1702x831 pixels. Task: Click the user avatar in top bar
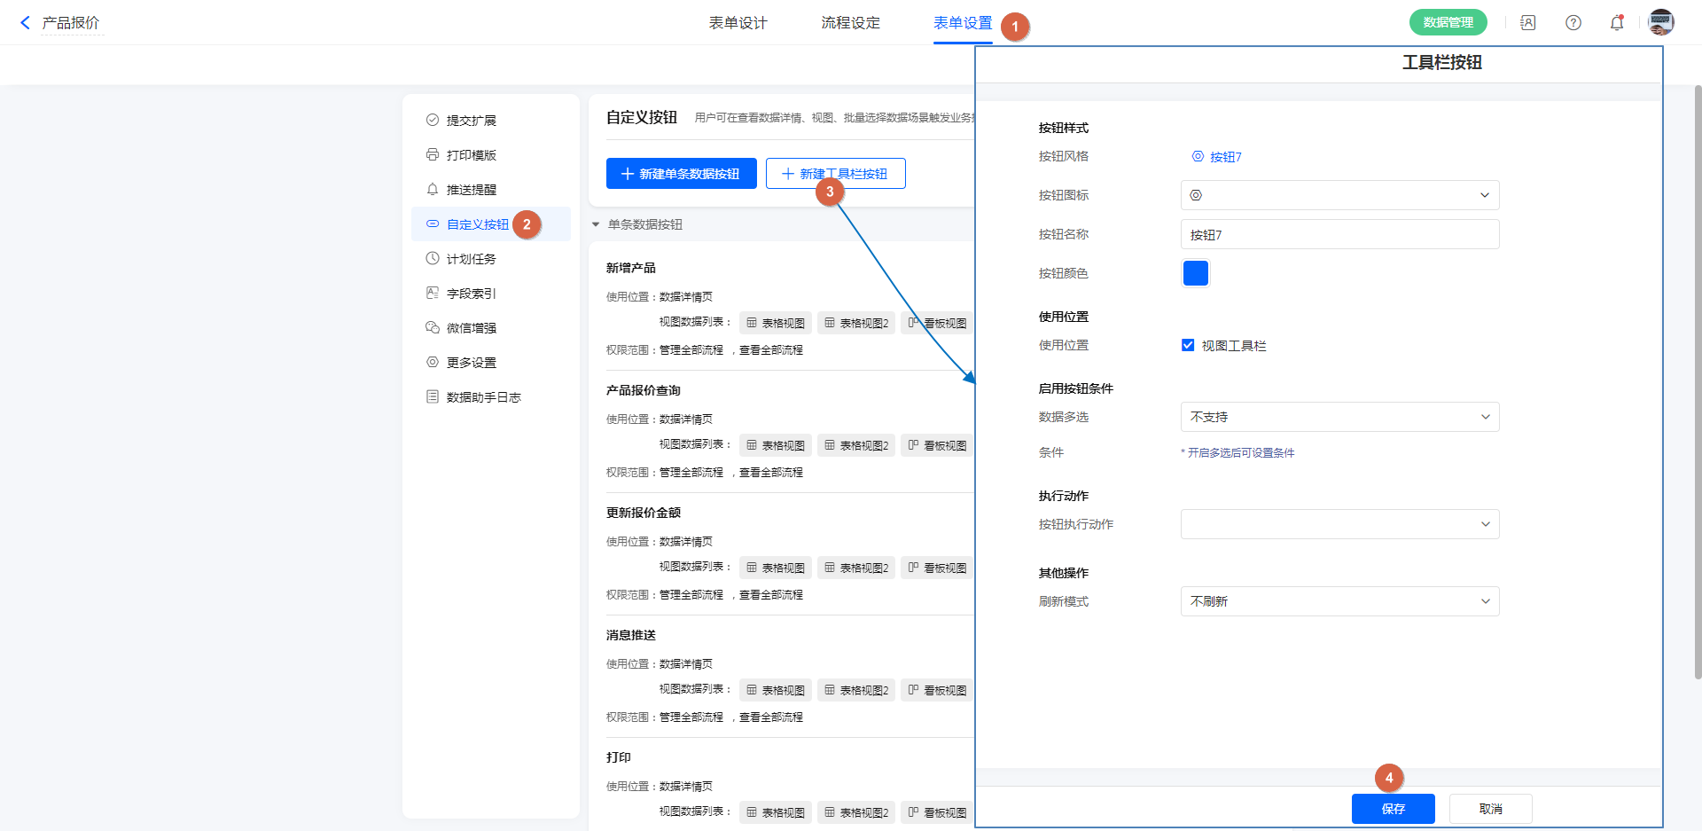click(1660, 23)
